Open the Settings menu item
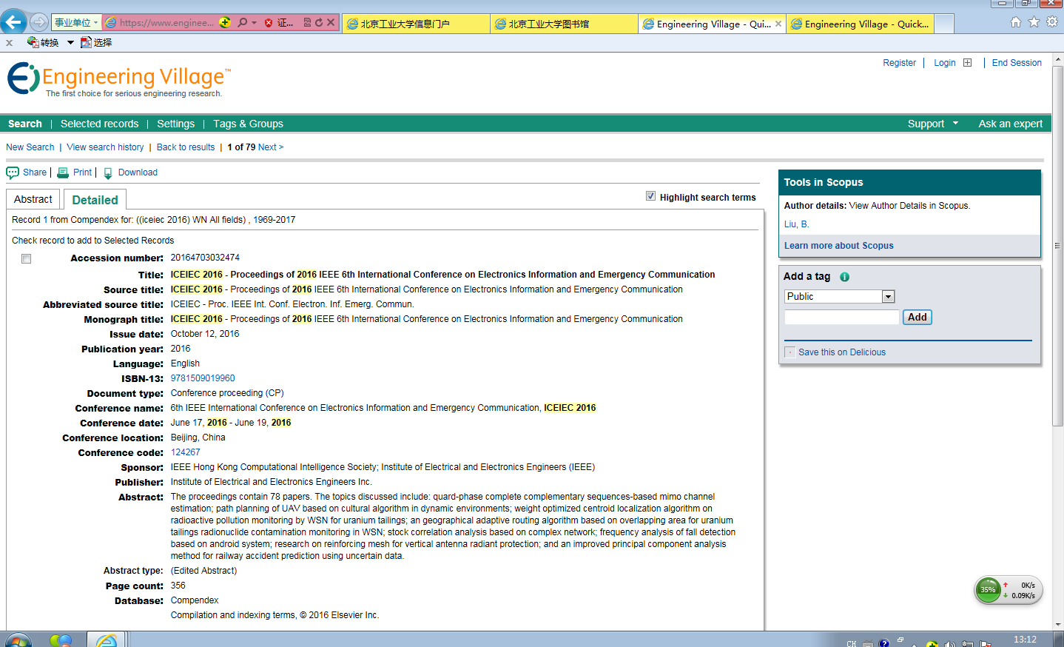The height and width of the screenshot is (647, 1064). click(175, 124)
